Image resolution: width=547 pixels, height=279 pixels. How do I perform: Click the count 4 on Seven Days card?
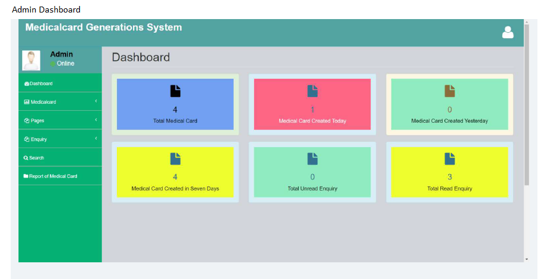pyautogui.click(x=175, y=177)
